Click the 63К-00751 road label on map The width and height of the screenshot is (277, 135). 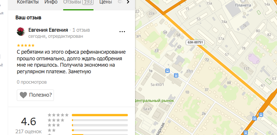[x=195, y=42]
